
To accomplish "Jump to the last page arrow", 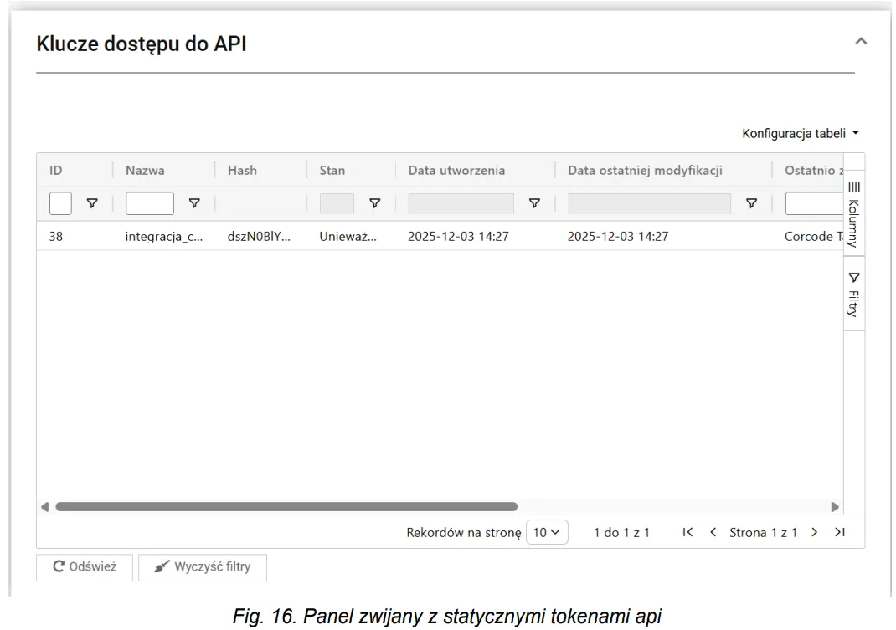I will 838,532.
